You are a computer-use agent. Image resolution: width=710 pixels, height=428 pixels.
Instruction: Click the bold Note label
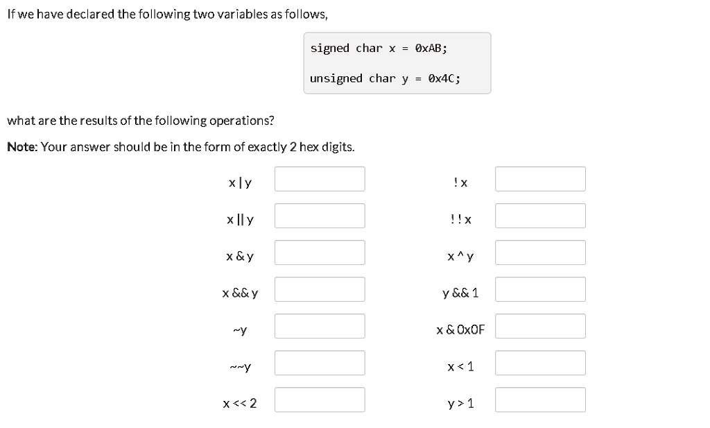click(x=22, y=147)
